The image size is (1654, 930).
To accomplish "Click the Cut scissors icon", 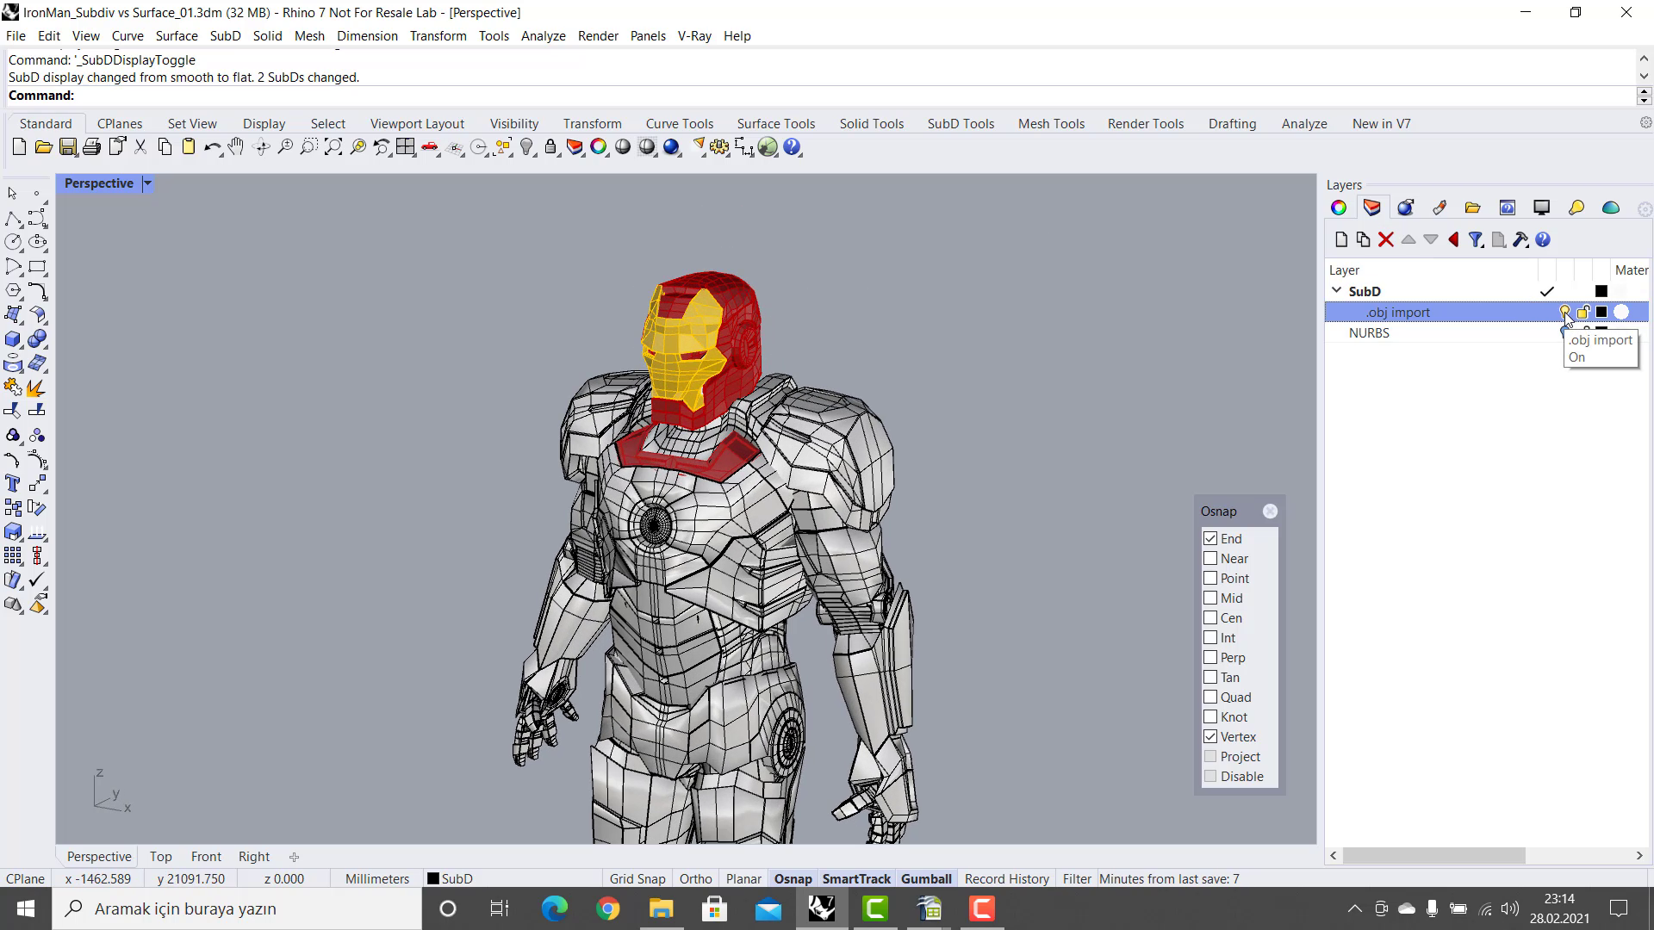I will pyautogui.click(x=140, y=147).
